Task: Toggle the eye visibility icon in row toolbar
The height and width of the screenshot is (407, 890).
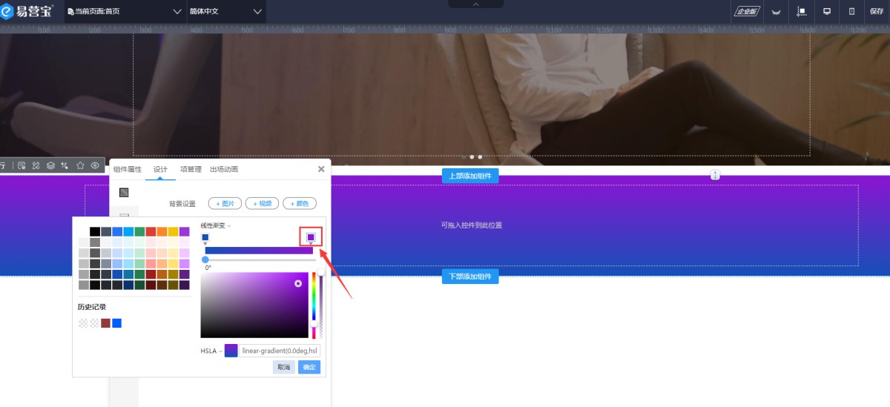Action: pos(95,165)
